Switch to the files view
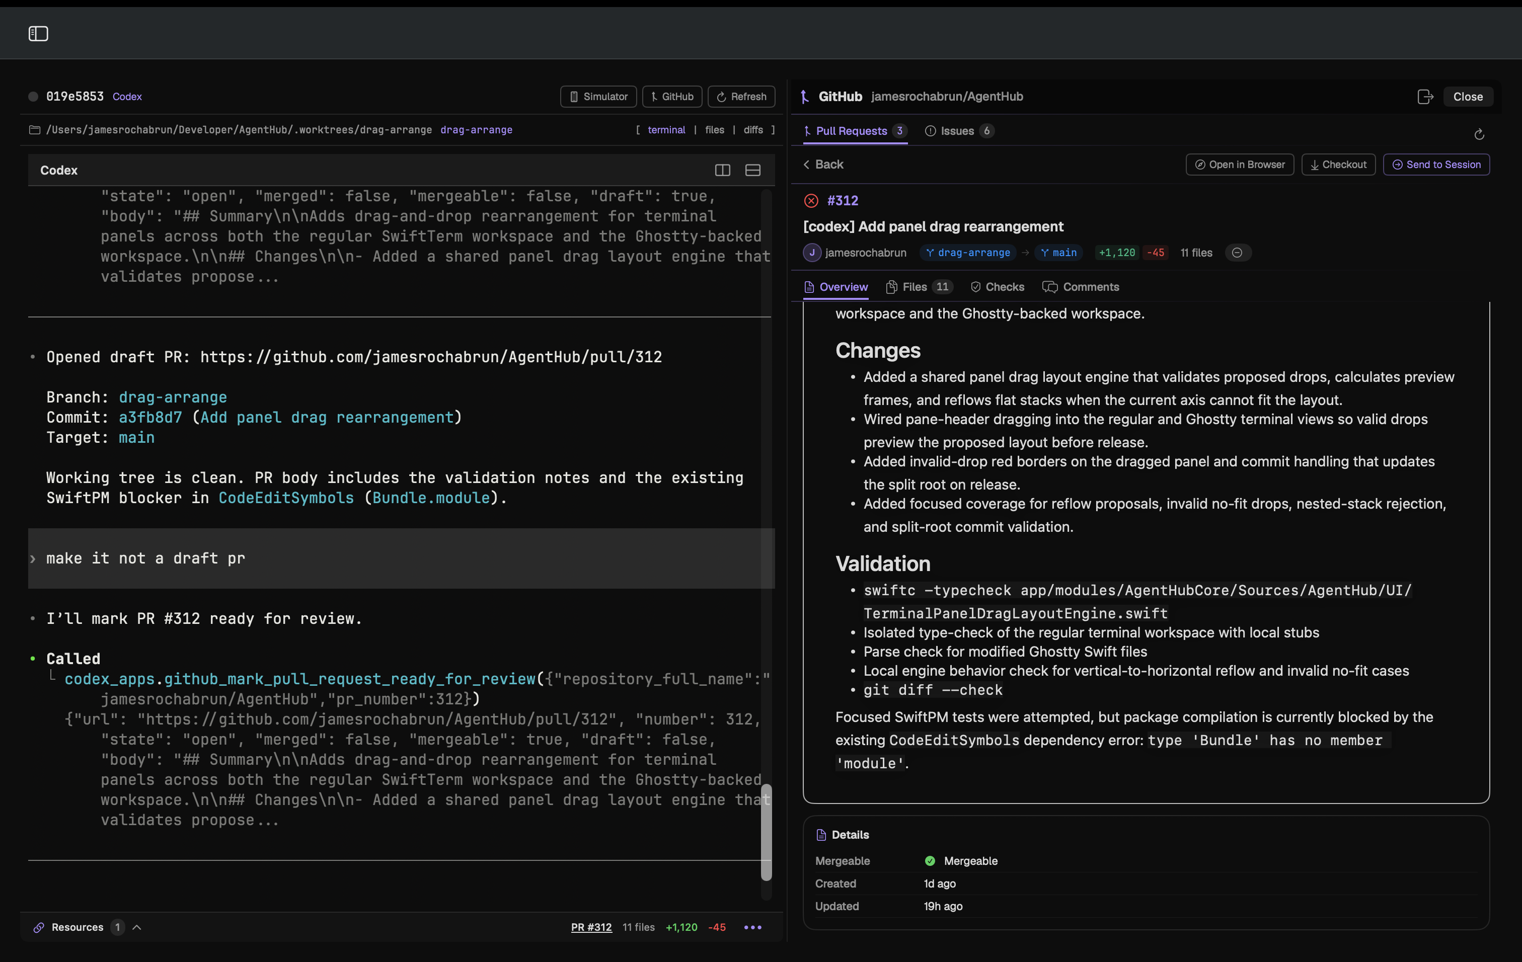The height and width of the screenshot is (962, 1522). coord(714,129)
